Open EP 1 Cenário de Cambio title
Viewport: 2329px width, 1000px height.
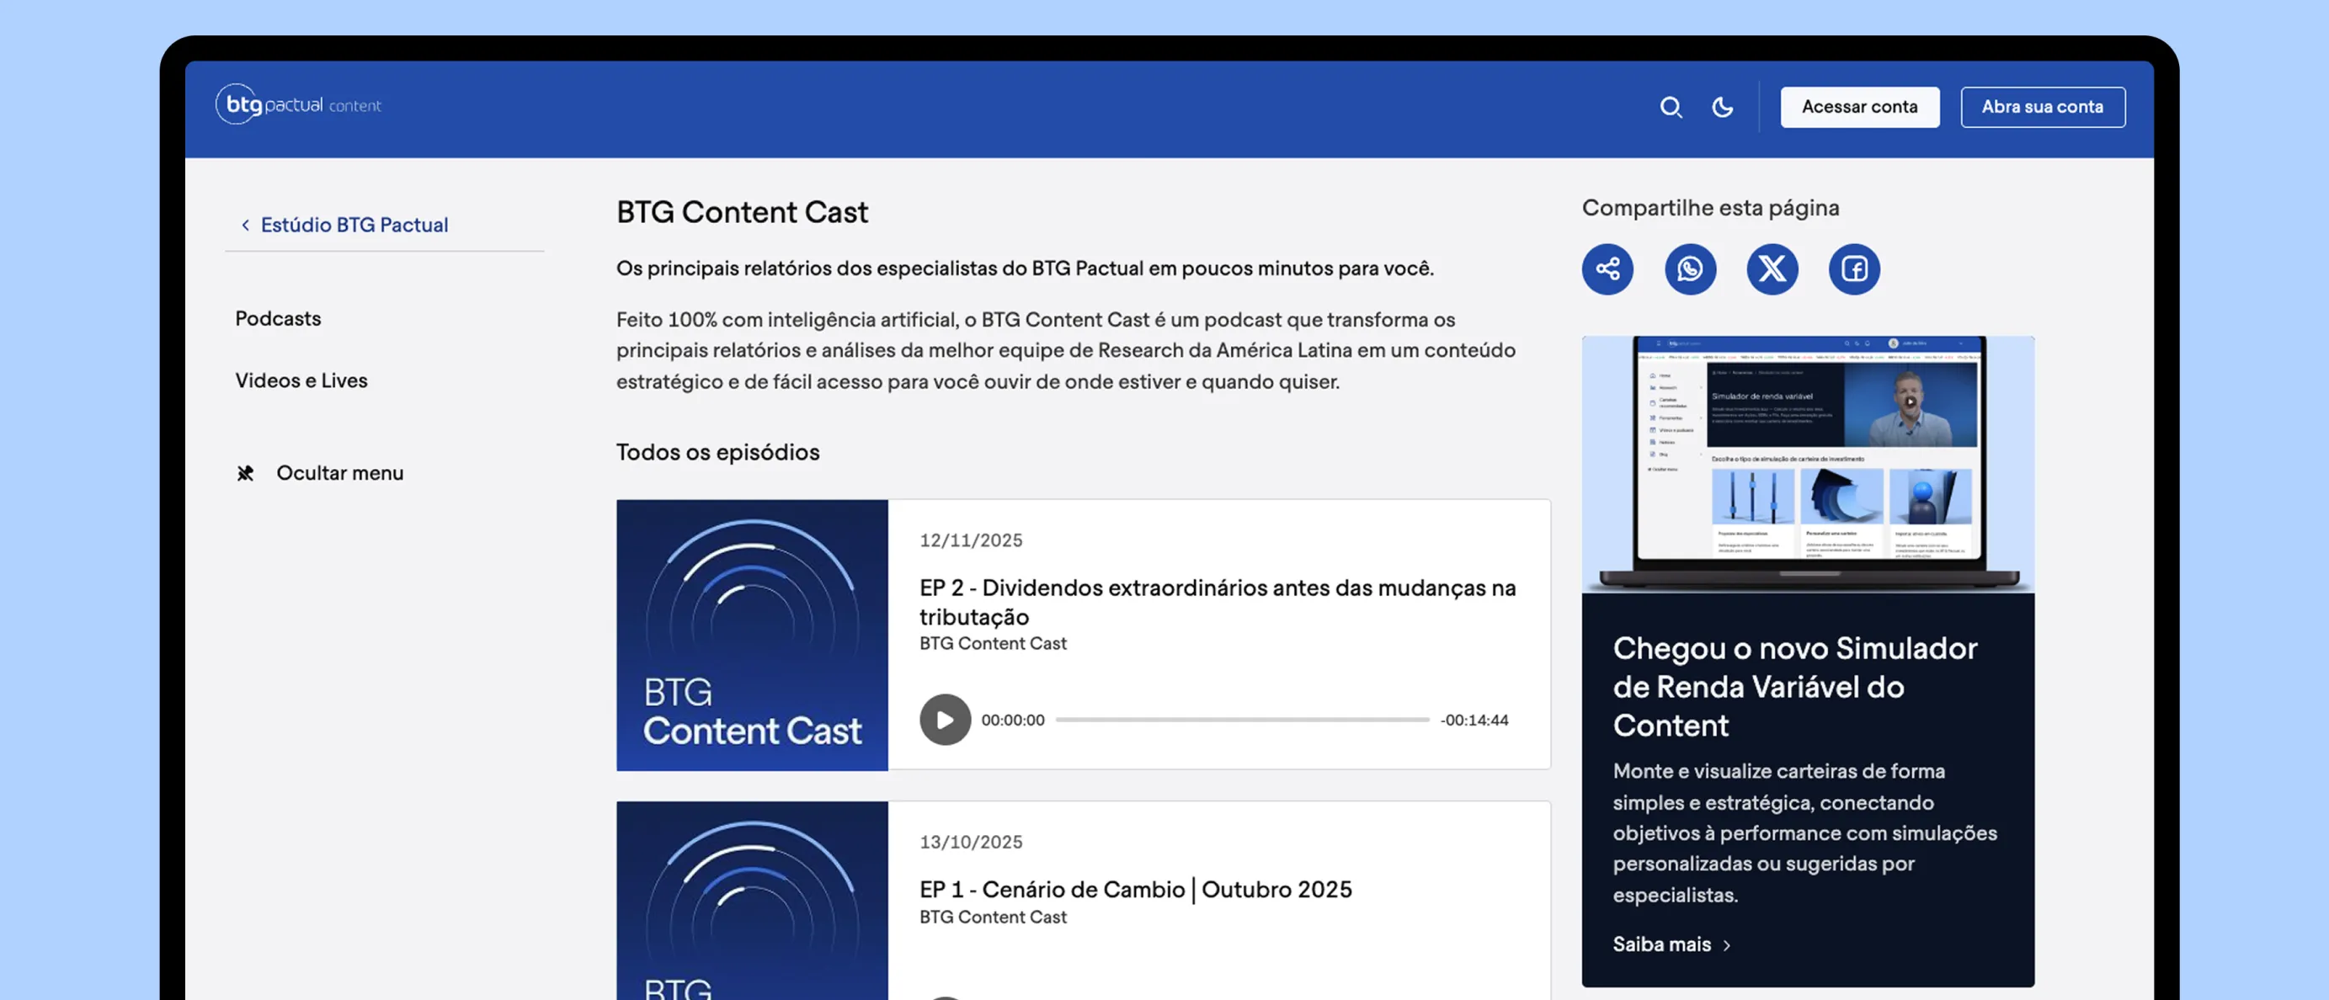pos(1135,889)
